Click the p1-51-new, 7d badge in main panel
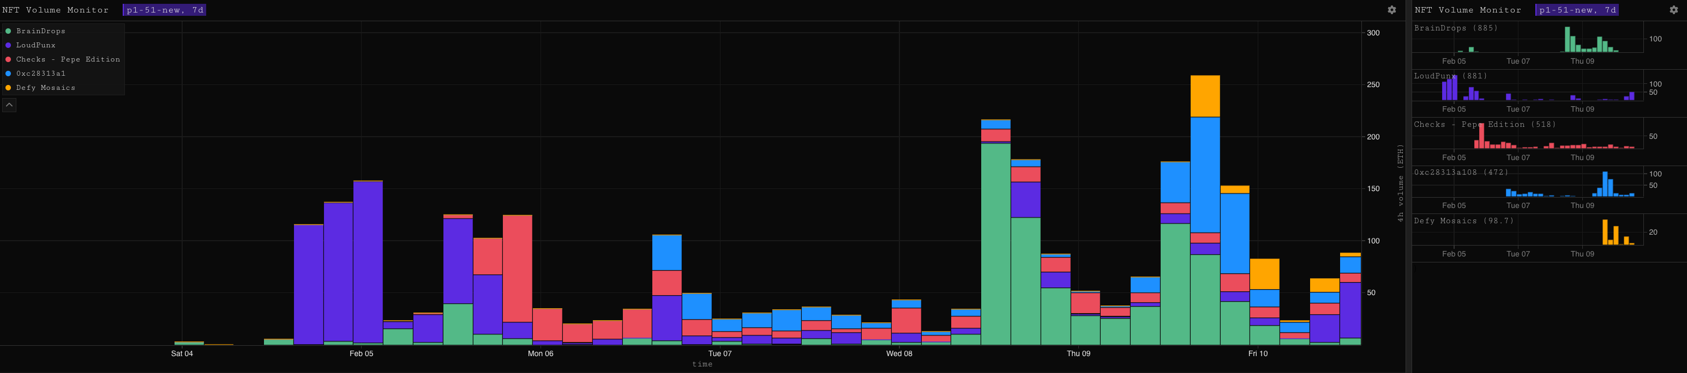Image resolution: width=1687 pixels, height=373 pixels. 164,10
